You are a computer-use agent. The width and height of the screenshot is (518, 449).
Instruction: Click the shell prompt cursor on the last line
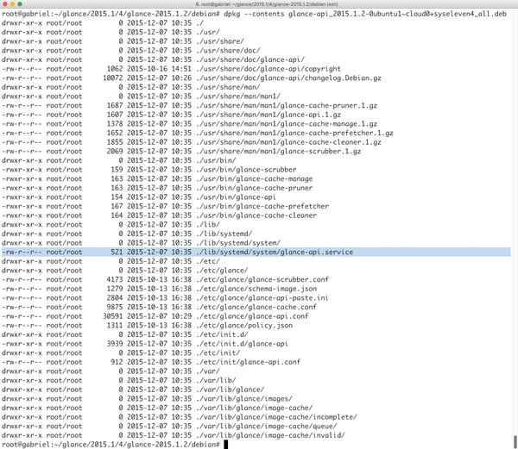226,445
